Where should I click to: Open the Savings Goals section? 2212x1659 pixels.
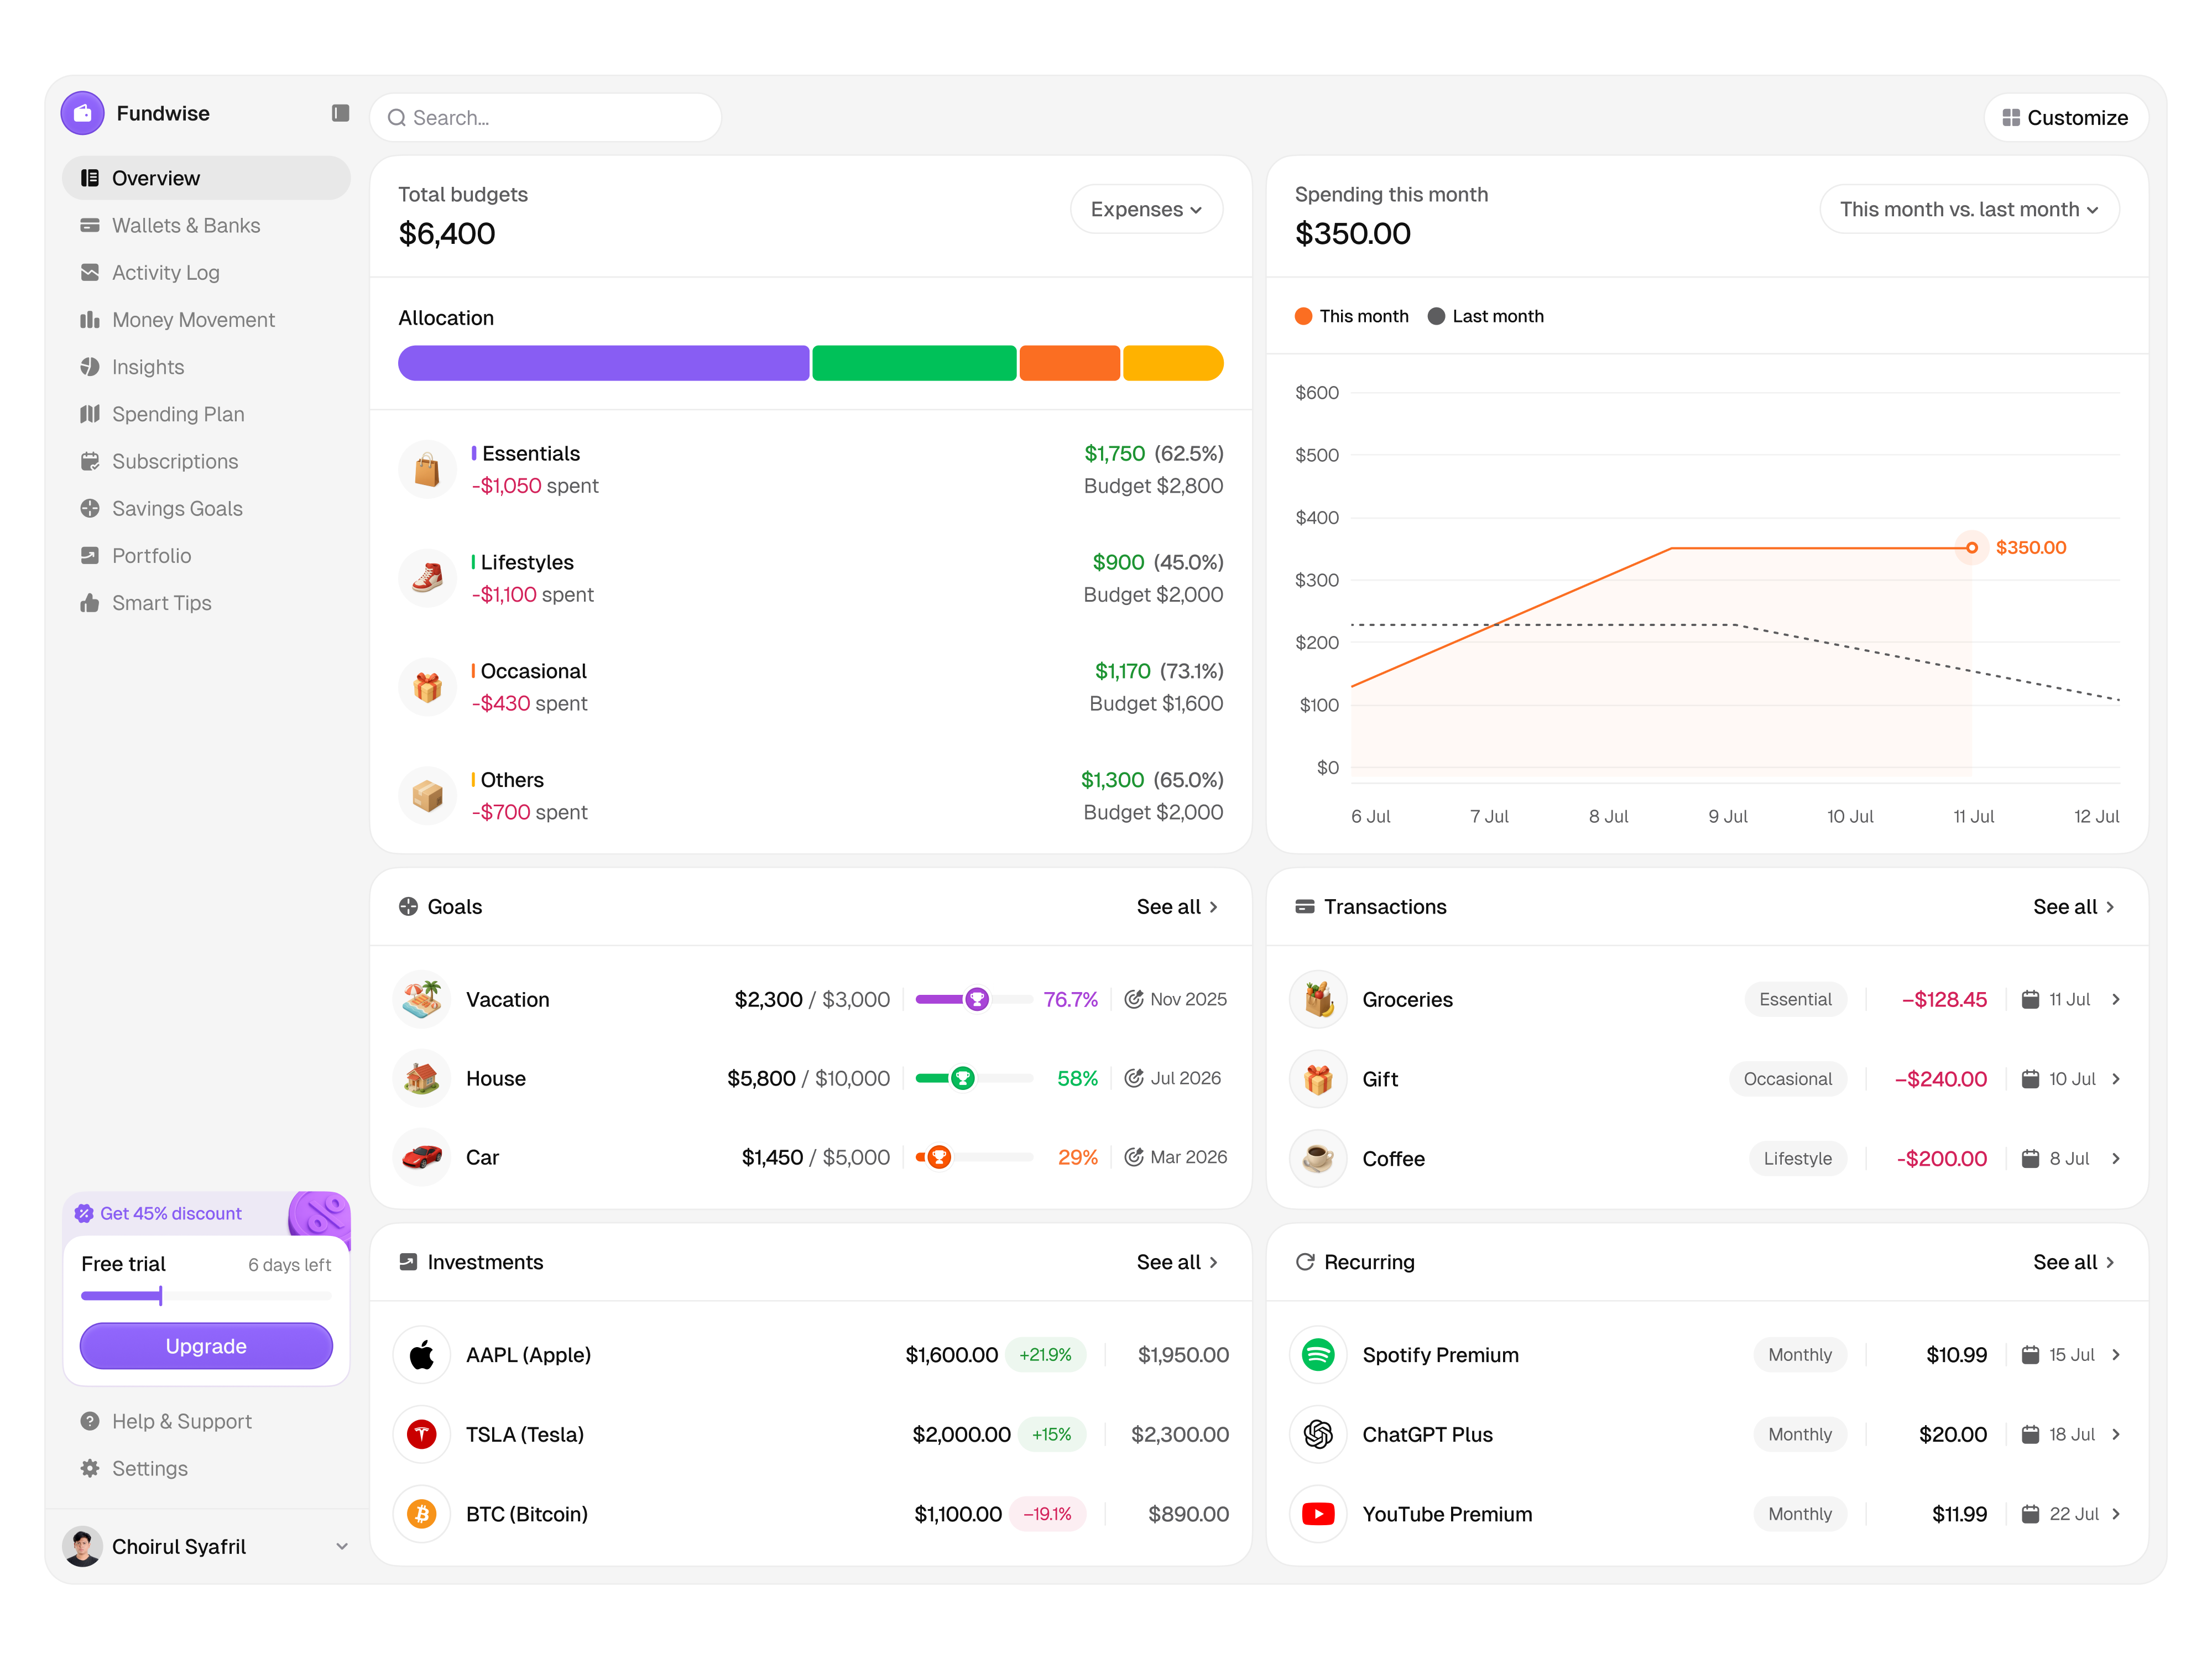[x=177, y=508]
